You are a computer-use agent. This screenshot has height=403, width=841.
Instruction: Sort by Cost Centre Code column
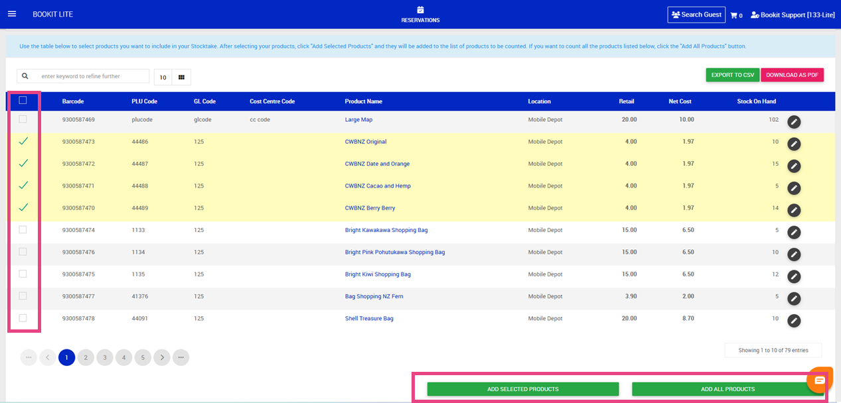[272, 101]
